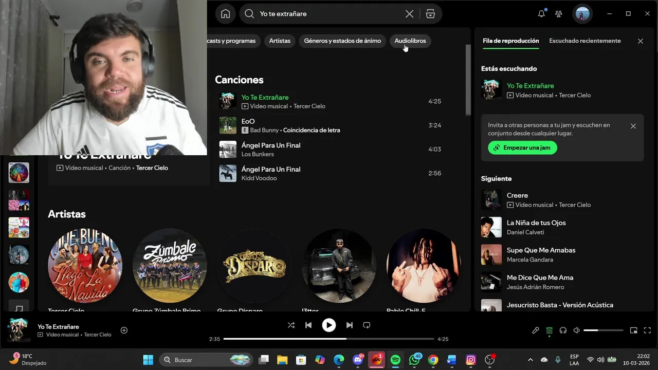Image resolution: width=658 pixels, height=370 pixels.
Task: Open Friend Activity people icon
Action: click(x=558, y=14)
